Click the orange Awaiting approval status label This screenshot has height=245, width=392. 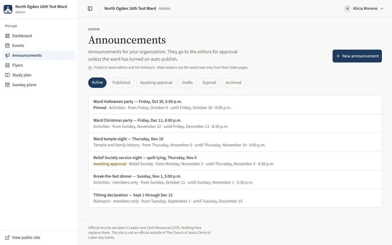110,164
